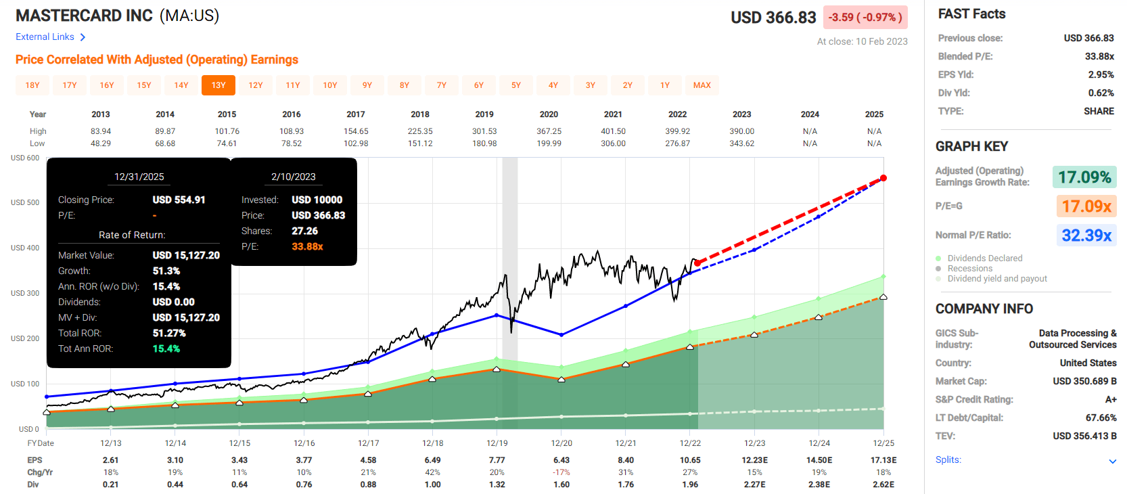Toggle Dividends Declared legend item

[979, 259]
